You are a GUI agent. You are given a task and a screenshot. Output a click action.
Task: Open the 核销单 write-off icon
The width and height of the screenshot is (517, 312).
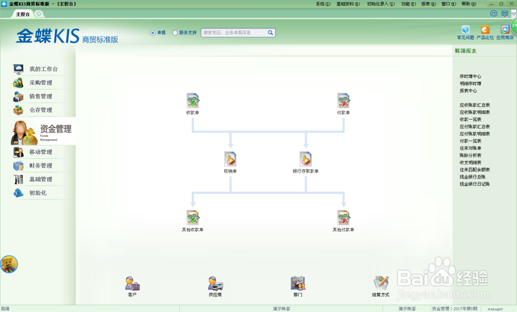(230, 159)
